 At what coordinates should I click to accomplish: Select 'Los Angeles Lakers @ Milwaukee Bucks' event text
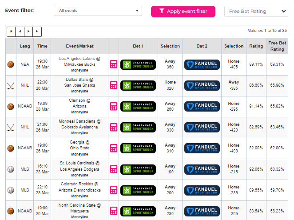(79, 62)
